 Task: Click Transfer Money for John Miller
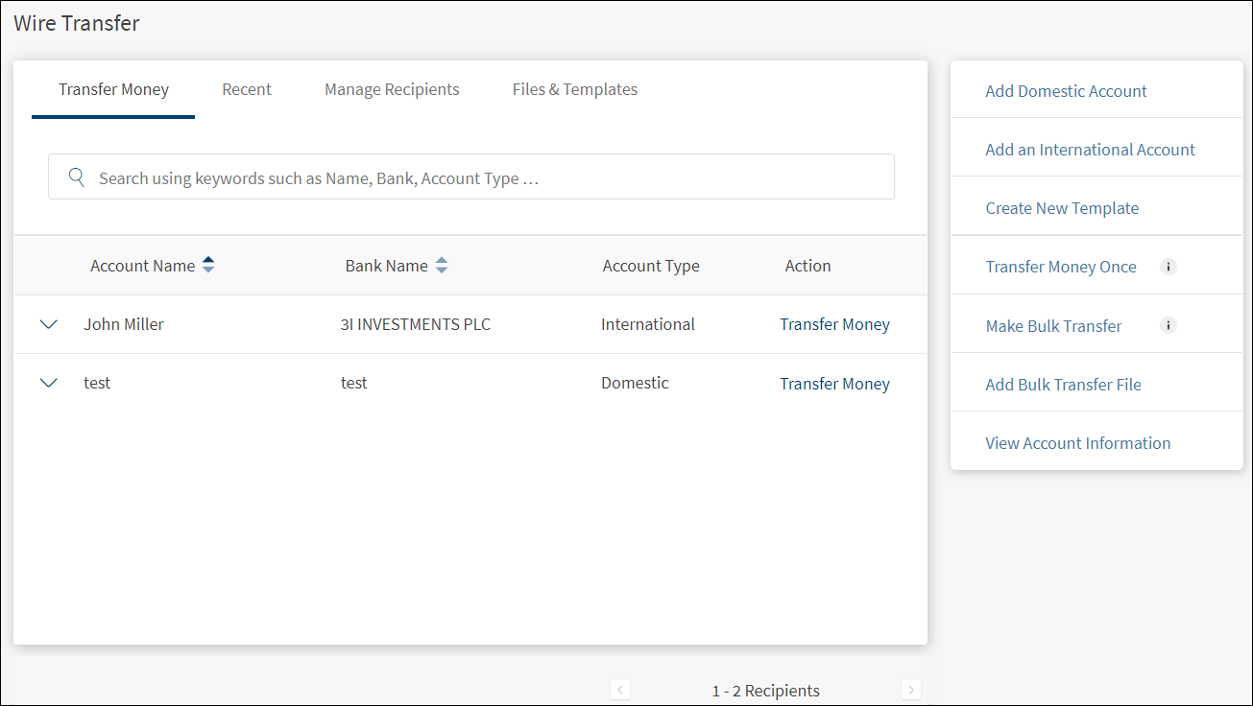point(834,324)
